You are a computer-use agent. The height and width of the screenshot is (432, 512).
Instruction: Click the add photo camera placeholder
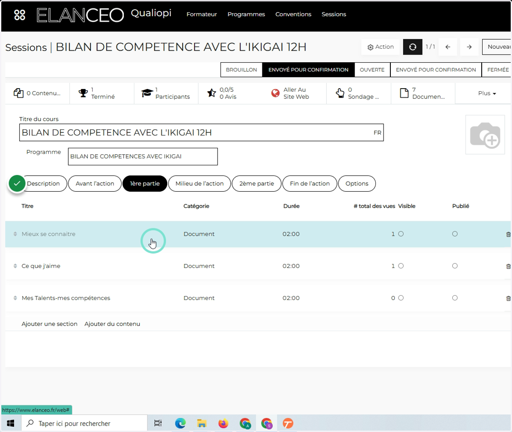click(x=485, y=135)
